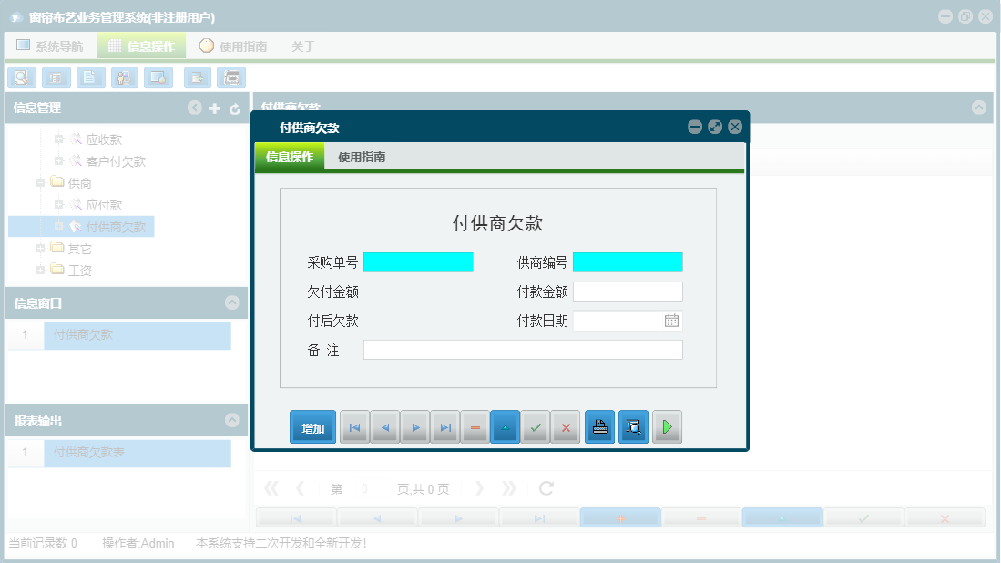Click the green confirm checkmark in the dialog
The width and height of the screenshot is (1001, 563).
click(x=536, y=426)
